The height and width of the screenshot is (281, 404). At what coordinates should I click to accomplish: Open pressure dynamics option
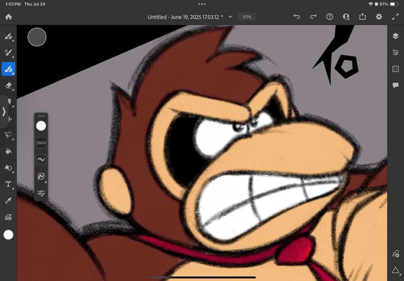tap(41, 177)
